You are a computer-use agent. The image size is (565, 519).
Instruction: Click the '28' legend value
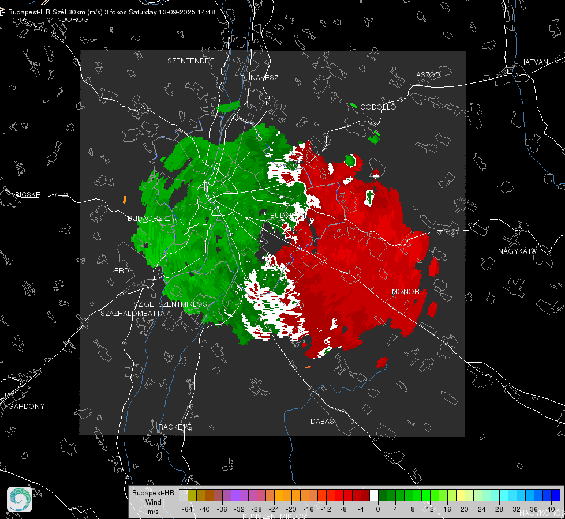(499, 509)
